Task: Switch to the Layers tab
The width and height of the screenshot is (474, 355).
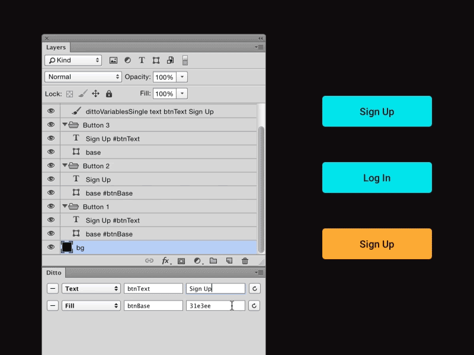Action: coord(56,47)
